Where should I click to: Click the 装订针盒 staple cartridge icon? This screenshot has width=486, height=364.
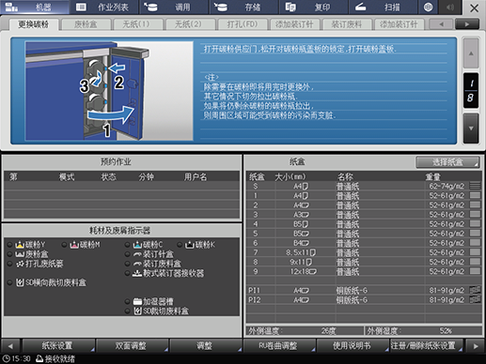[x=137, y=254]
